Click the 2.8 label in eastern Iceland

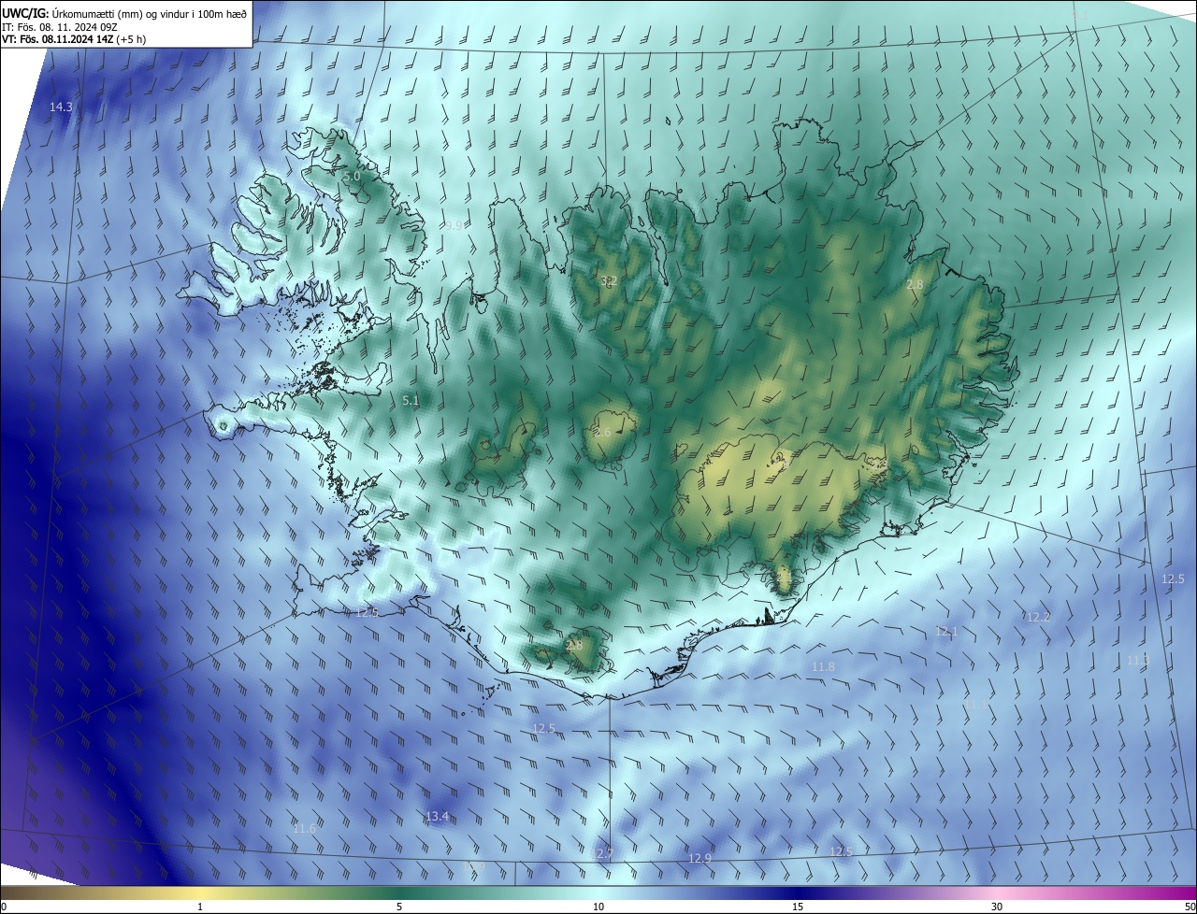(x=915, y=284)
